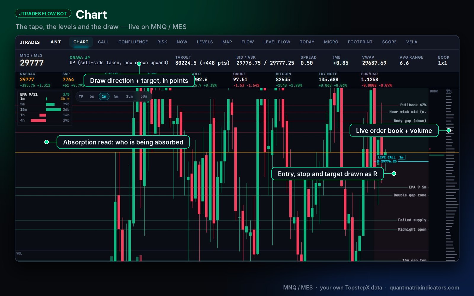The image size is (474, 296).
Task: Click the 4h row in EMA 9/21 panel
Action: (x=45, y=120)
